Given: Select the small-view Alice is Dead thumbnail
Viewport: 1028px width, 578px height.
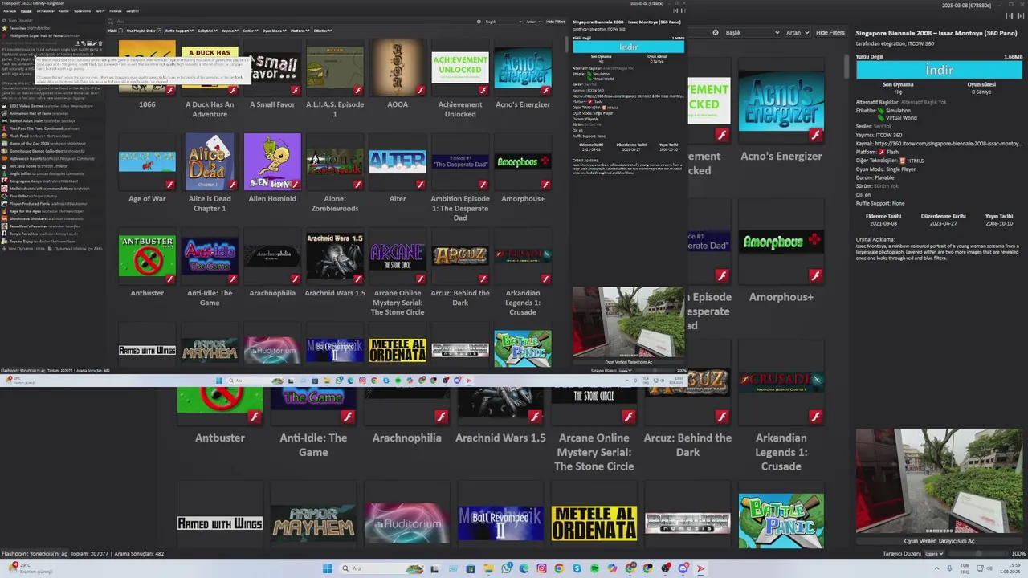Looking at the screenshot, I should (x=210, y=161).
